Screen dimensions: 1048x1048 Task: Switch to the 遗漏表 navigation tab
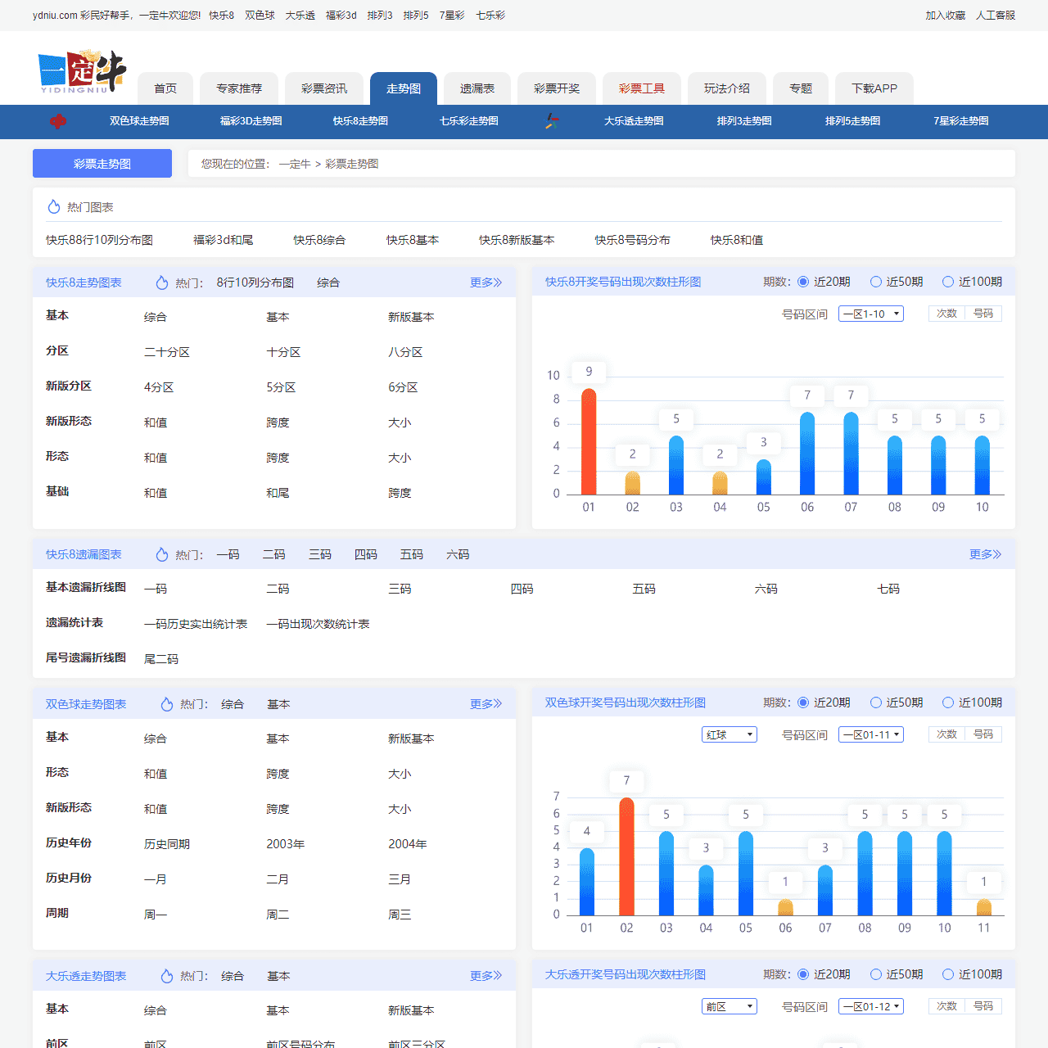(477, 88)
